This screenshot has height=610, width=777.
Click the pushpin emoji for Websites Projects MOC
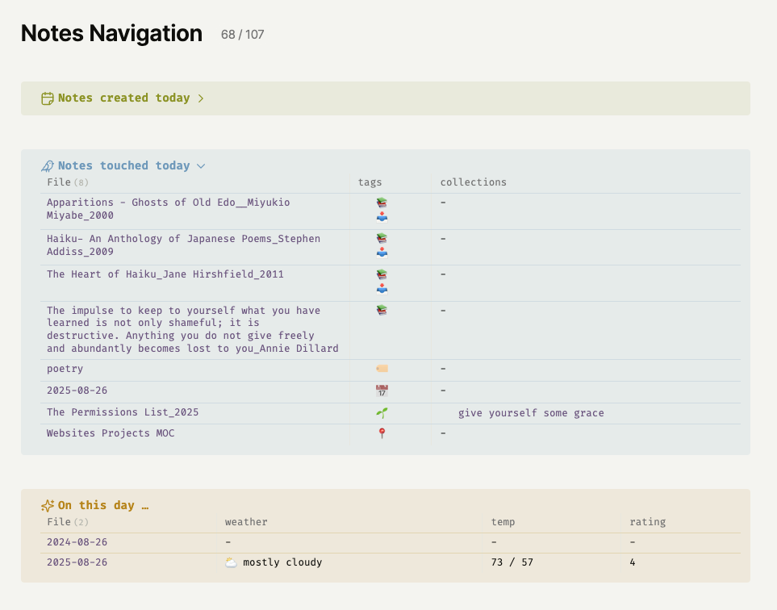point(382,433)
